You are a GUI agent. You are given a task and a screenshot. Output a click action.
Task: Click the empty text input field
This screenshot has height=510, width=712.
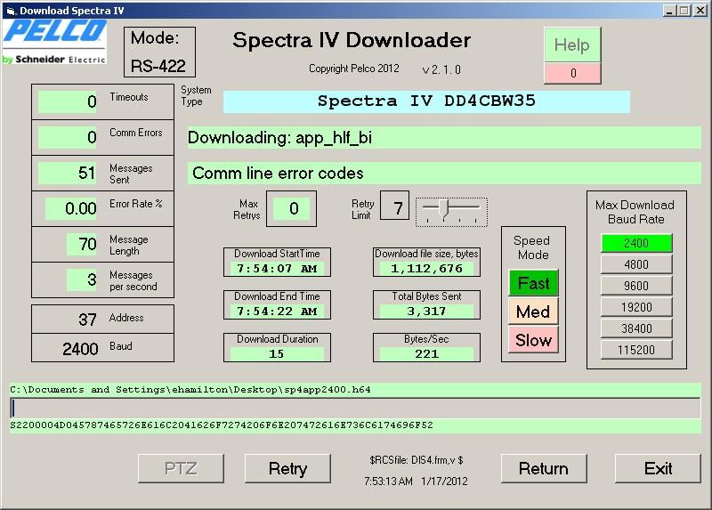point(355,409)
